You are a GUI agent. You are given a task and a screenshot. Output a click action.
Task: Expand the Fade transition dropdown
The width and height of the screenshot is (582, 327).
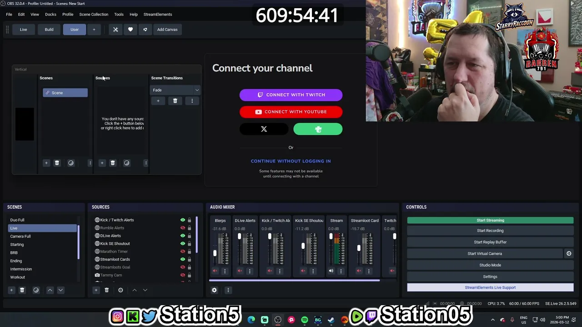coord(197,90)
